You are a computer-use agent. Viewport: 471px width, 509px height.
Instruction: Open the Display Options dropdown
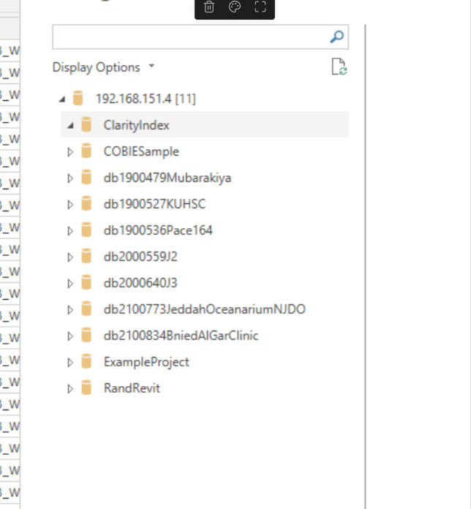[x=103, y=67]
